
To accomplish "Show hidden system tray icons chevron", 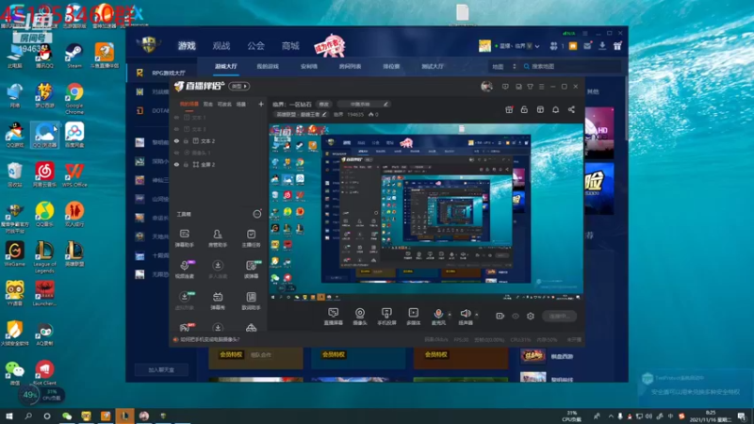I will (611, 416).
